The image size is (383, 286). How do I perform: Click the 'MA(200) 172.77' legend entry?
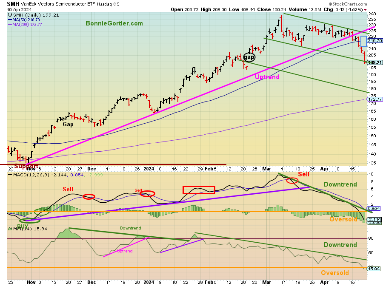[x=27, y=24]
